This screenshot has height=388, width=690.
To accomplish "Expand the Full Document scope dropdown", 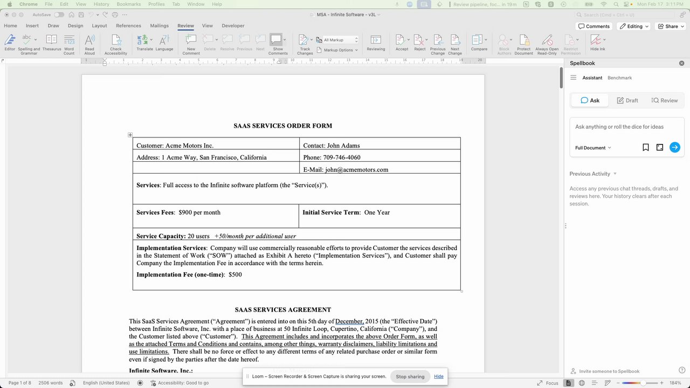I will [593, 148].
